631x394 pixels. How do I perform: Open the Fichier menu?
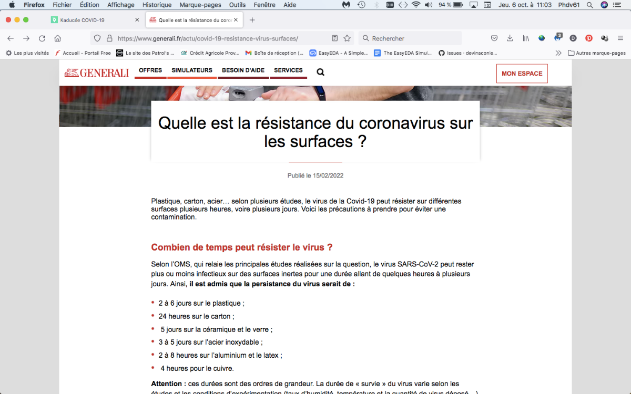click(x=62, y=5)
